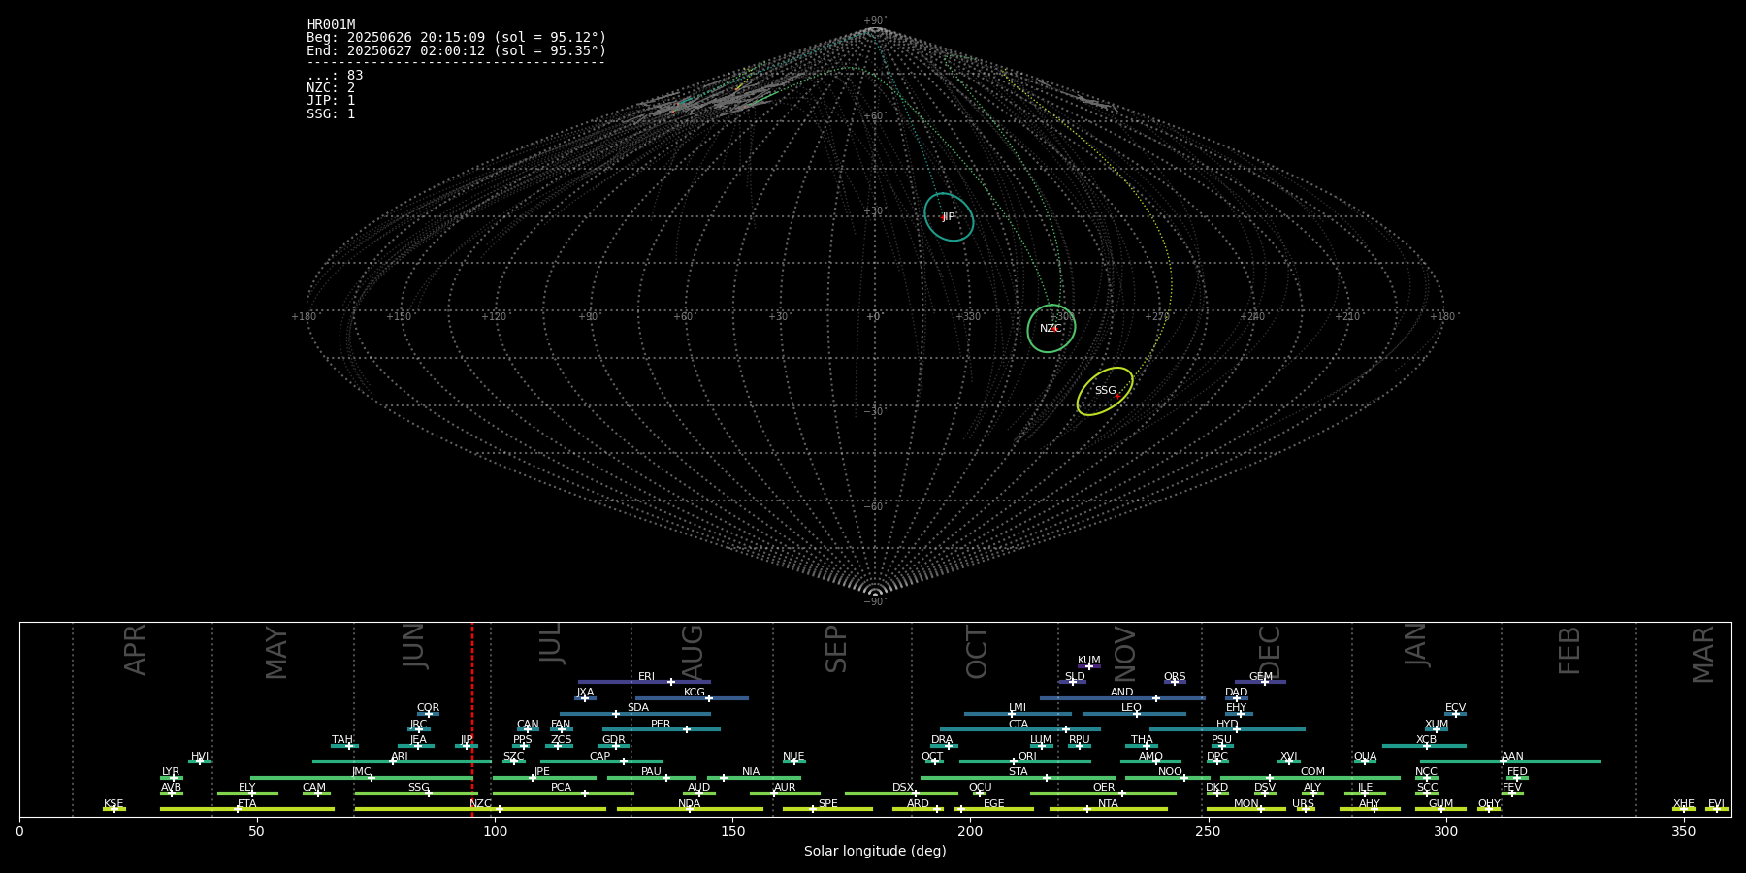The image size is (1746, 873).
Task: Click the COR shower label in timeline
Action: click(x=428, y=708)
